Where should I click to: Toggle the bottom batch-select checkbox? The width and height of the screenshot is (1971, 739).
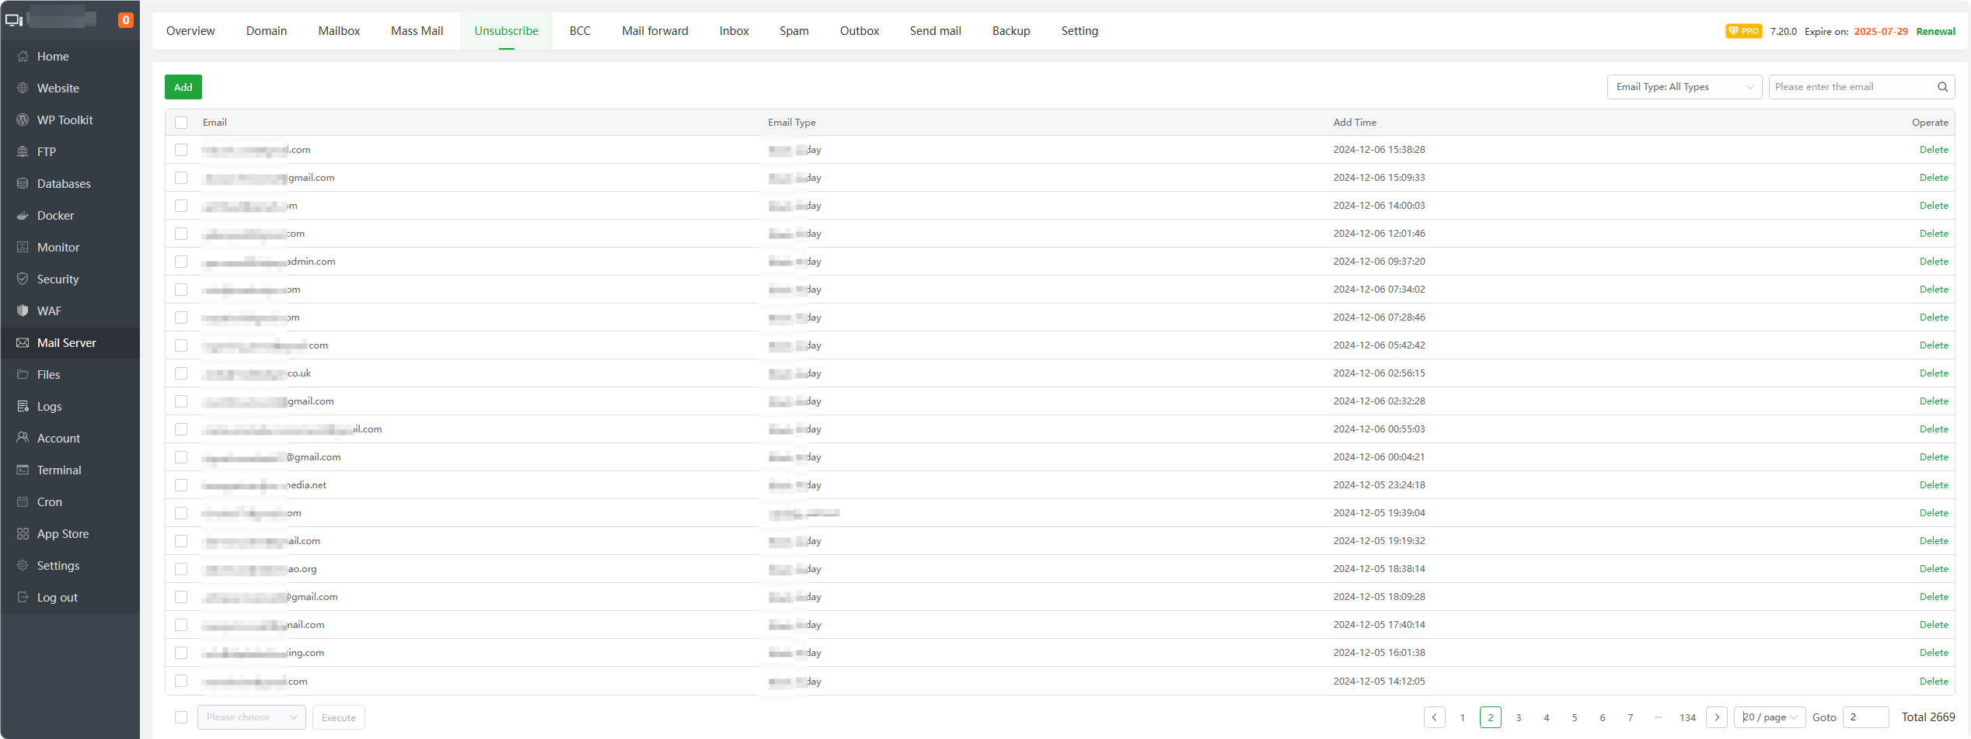click(181, 717)
